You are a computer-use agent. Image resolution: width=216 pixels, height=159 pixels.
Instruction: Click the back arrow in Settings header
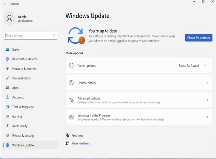[x=5, y=4]
